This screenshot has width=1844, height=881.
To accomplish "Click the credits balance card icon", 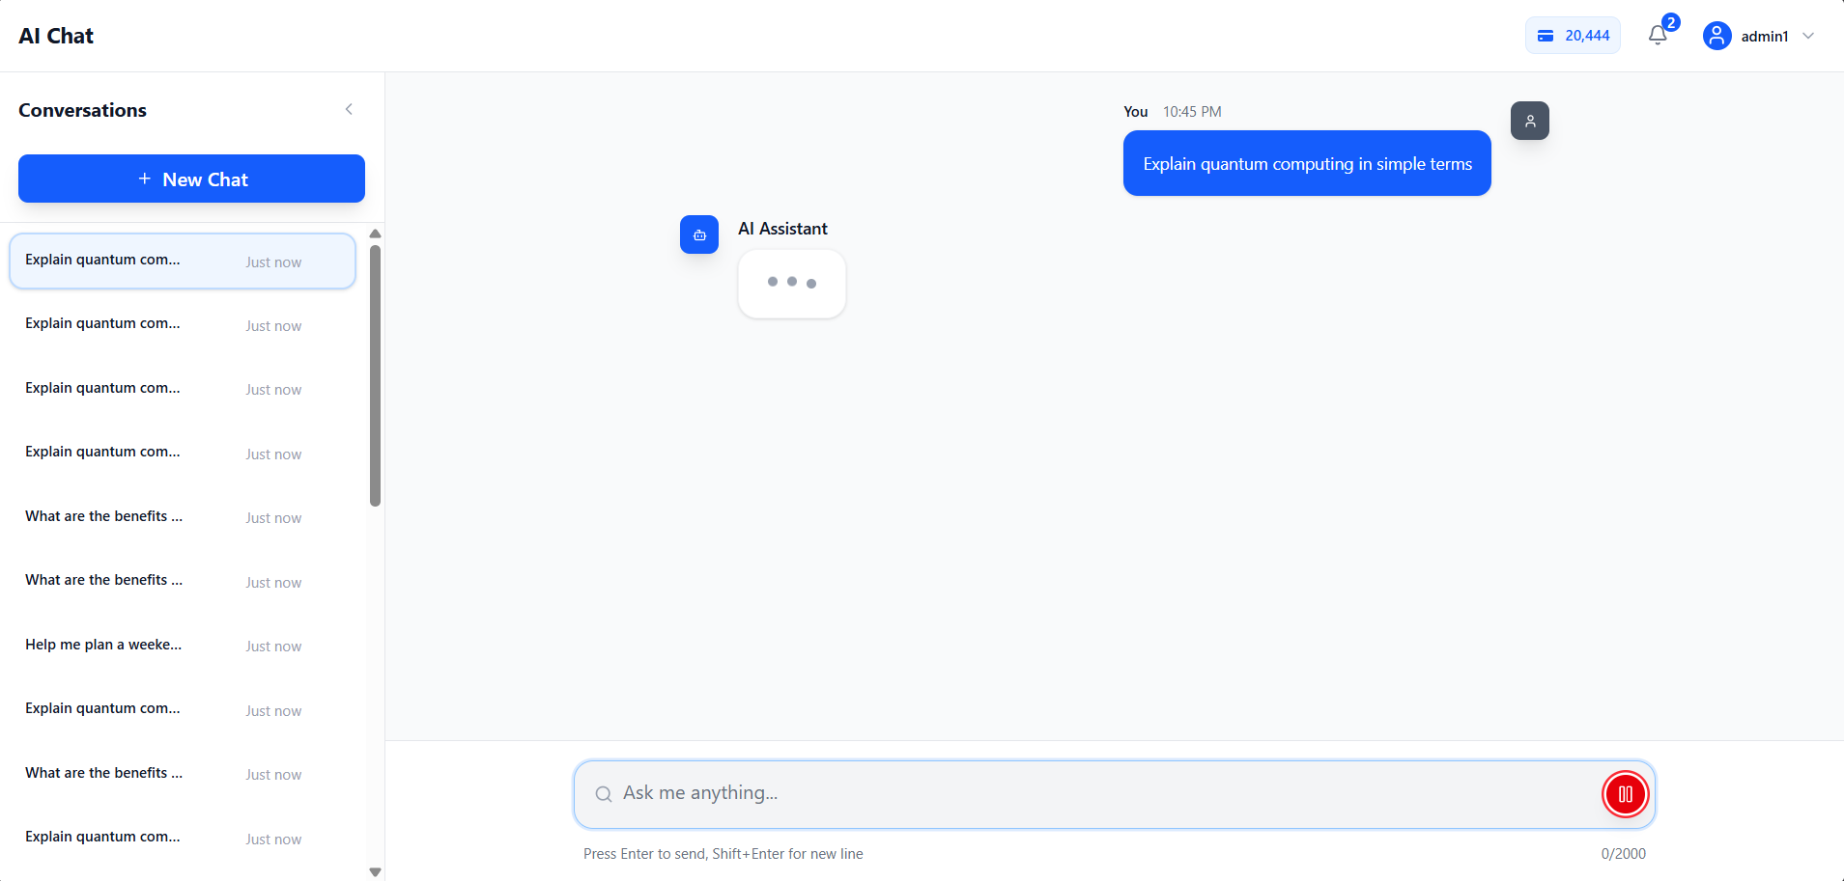I will pos(1546,36).
